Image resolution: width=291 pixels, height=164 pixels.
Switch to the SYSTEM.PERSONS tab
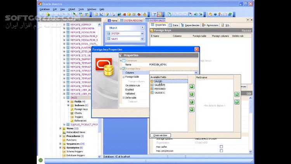(x=132, y=21)
